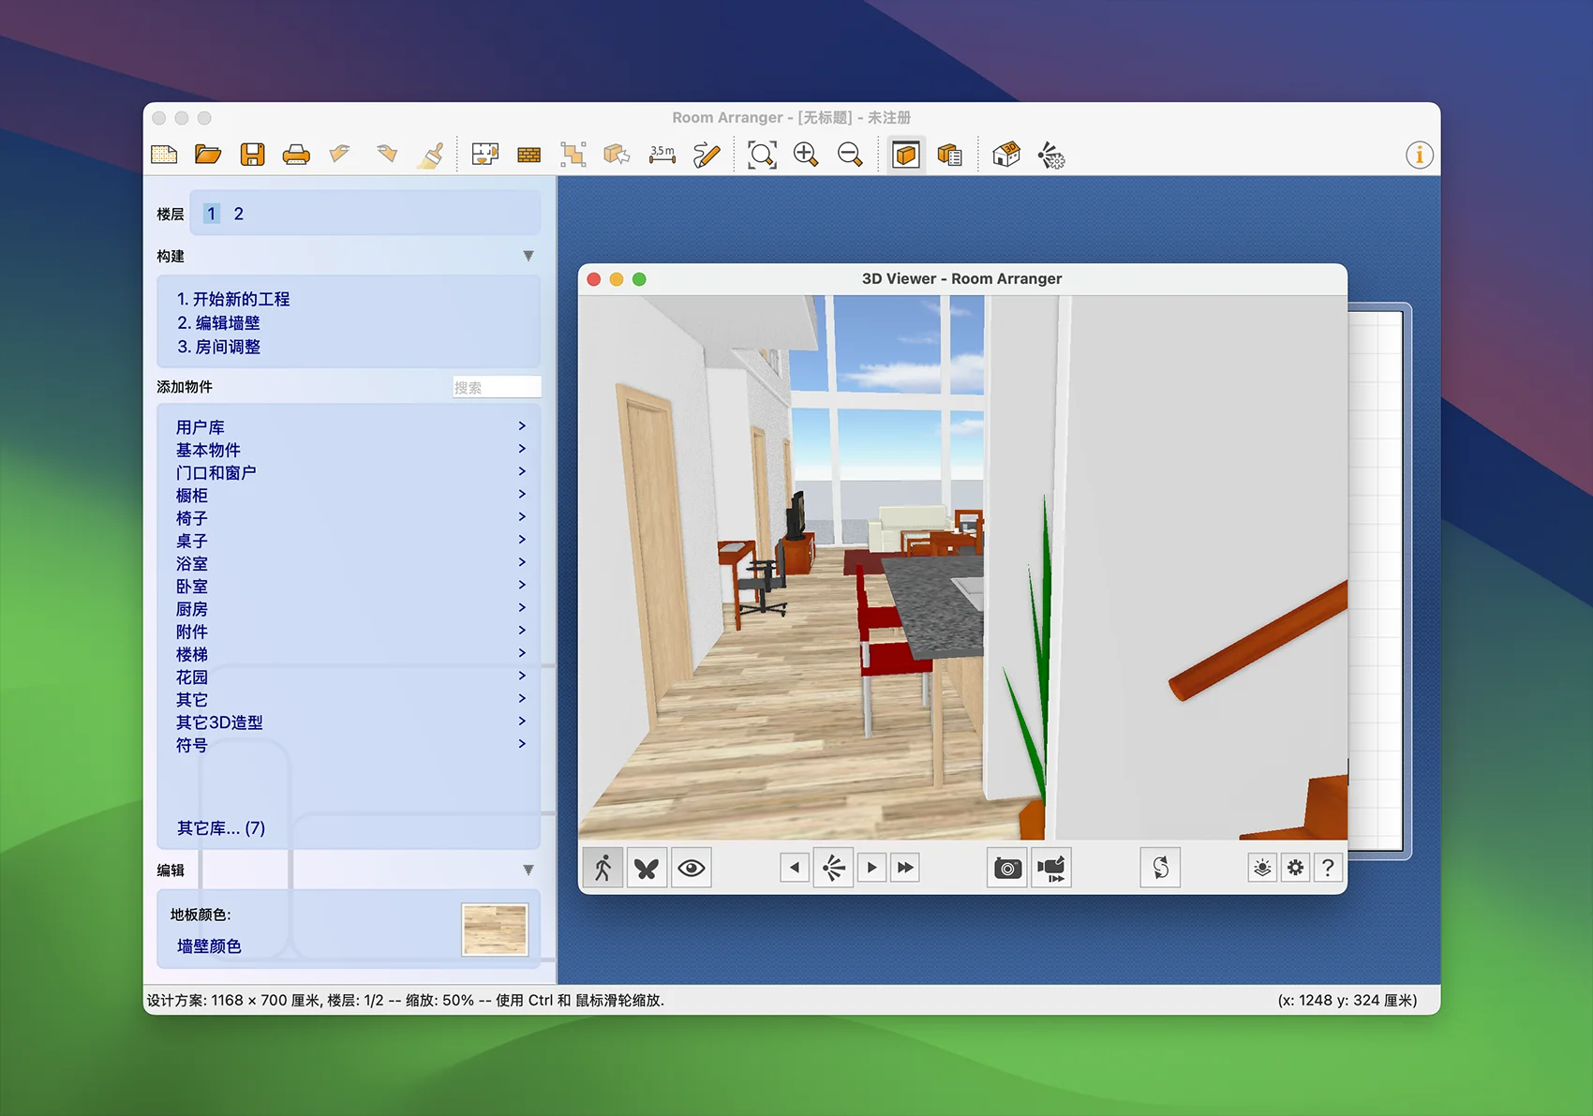Open help question mark in 3D Viewer
Viewport: 1593px width, 1116px height.
click(x=1328, y=868)
